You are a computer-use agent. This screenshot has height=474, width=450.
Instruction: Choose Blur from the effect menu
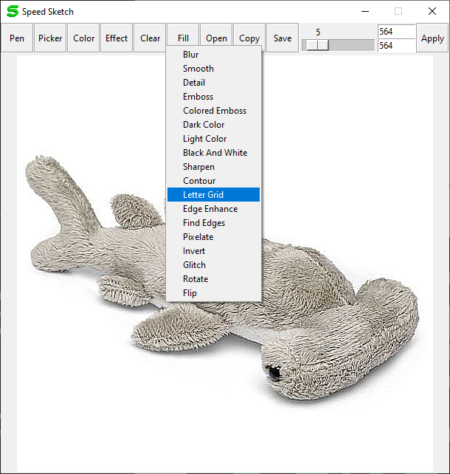tap(190, 55)
